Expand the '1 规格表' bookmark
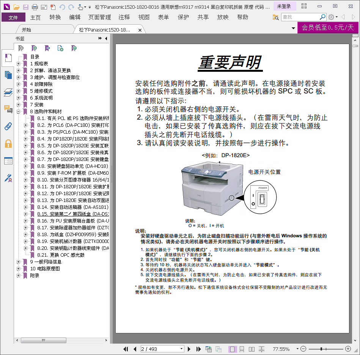The image size is (360, 355). (x=18, y=64)
